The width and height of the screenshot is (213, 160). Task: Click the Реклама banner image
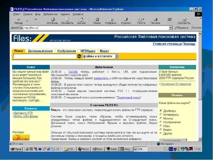pos(21,137)
